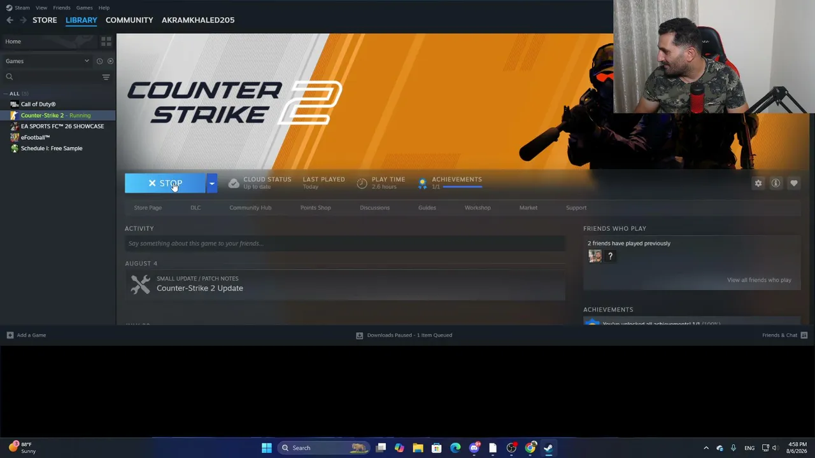Switch to the LIBRARY tab
The width and height of the screenshot is (815, 458).
(81, 20)
